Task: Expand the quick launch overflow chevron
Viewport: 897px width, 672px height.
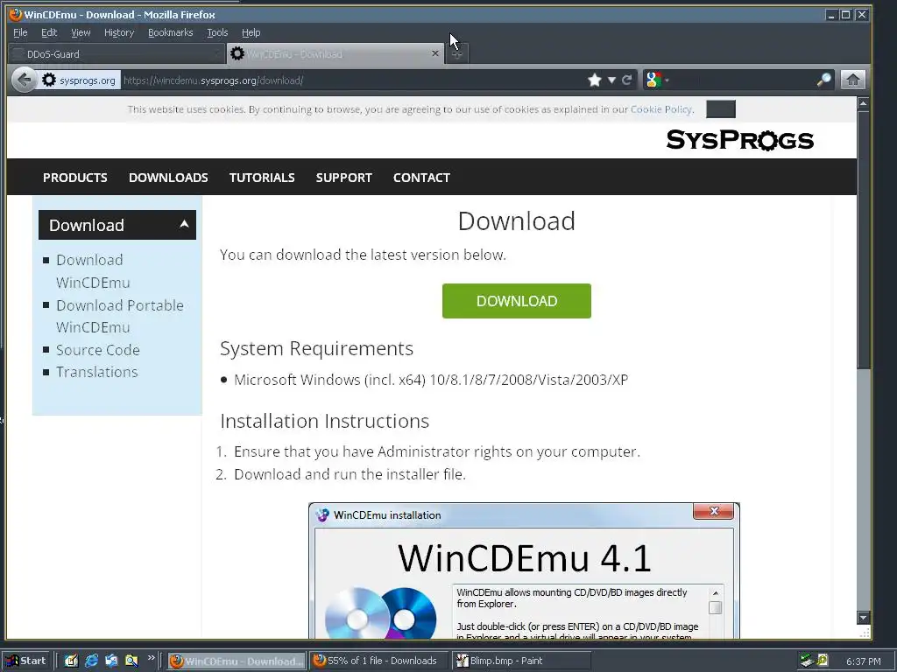Action: click(151, 658)
